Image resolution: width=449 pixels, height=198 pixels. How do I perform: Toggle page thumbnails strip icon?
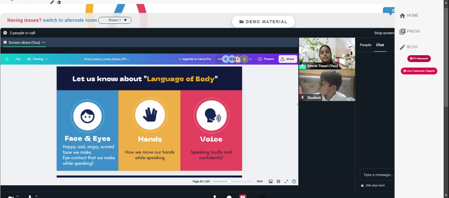(x=271, y=181)
